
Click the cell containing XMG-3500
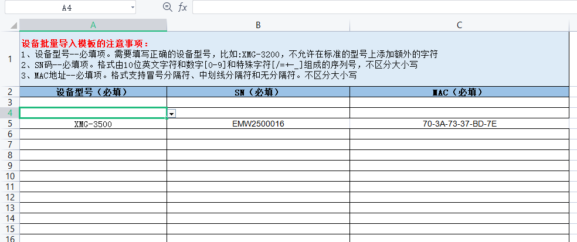tap(93, 124)
